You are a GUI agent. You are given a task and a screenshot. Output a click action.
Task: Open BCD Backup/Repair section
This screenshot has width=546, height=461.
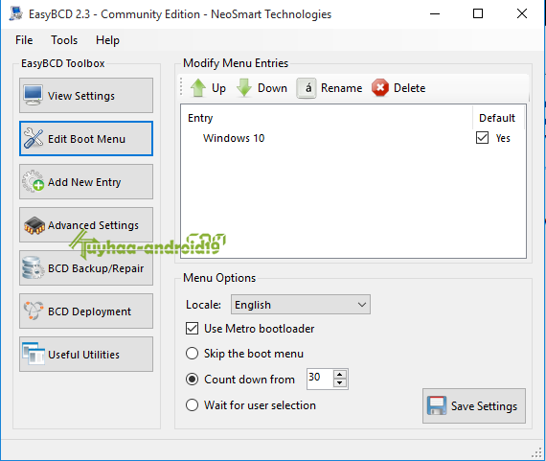pyautogui.click(x=86, y=268)
